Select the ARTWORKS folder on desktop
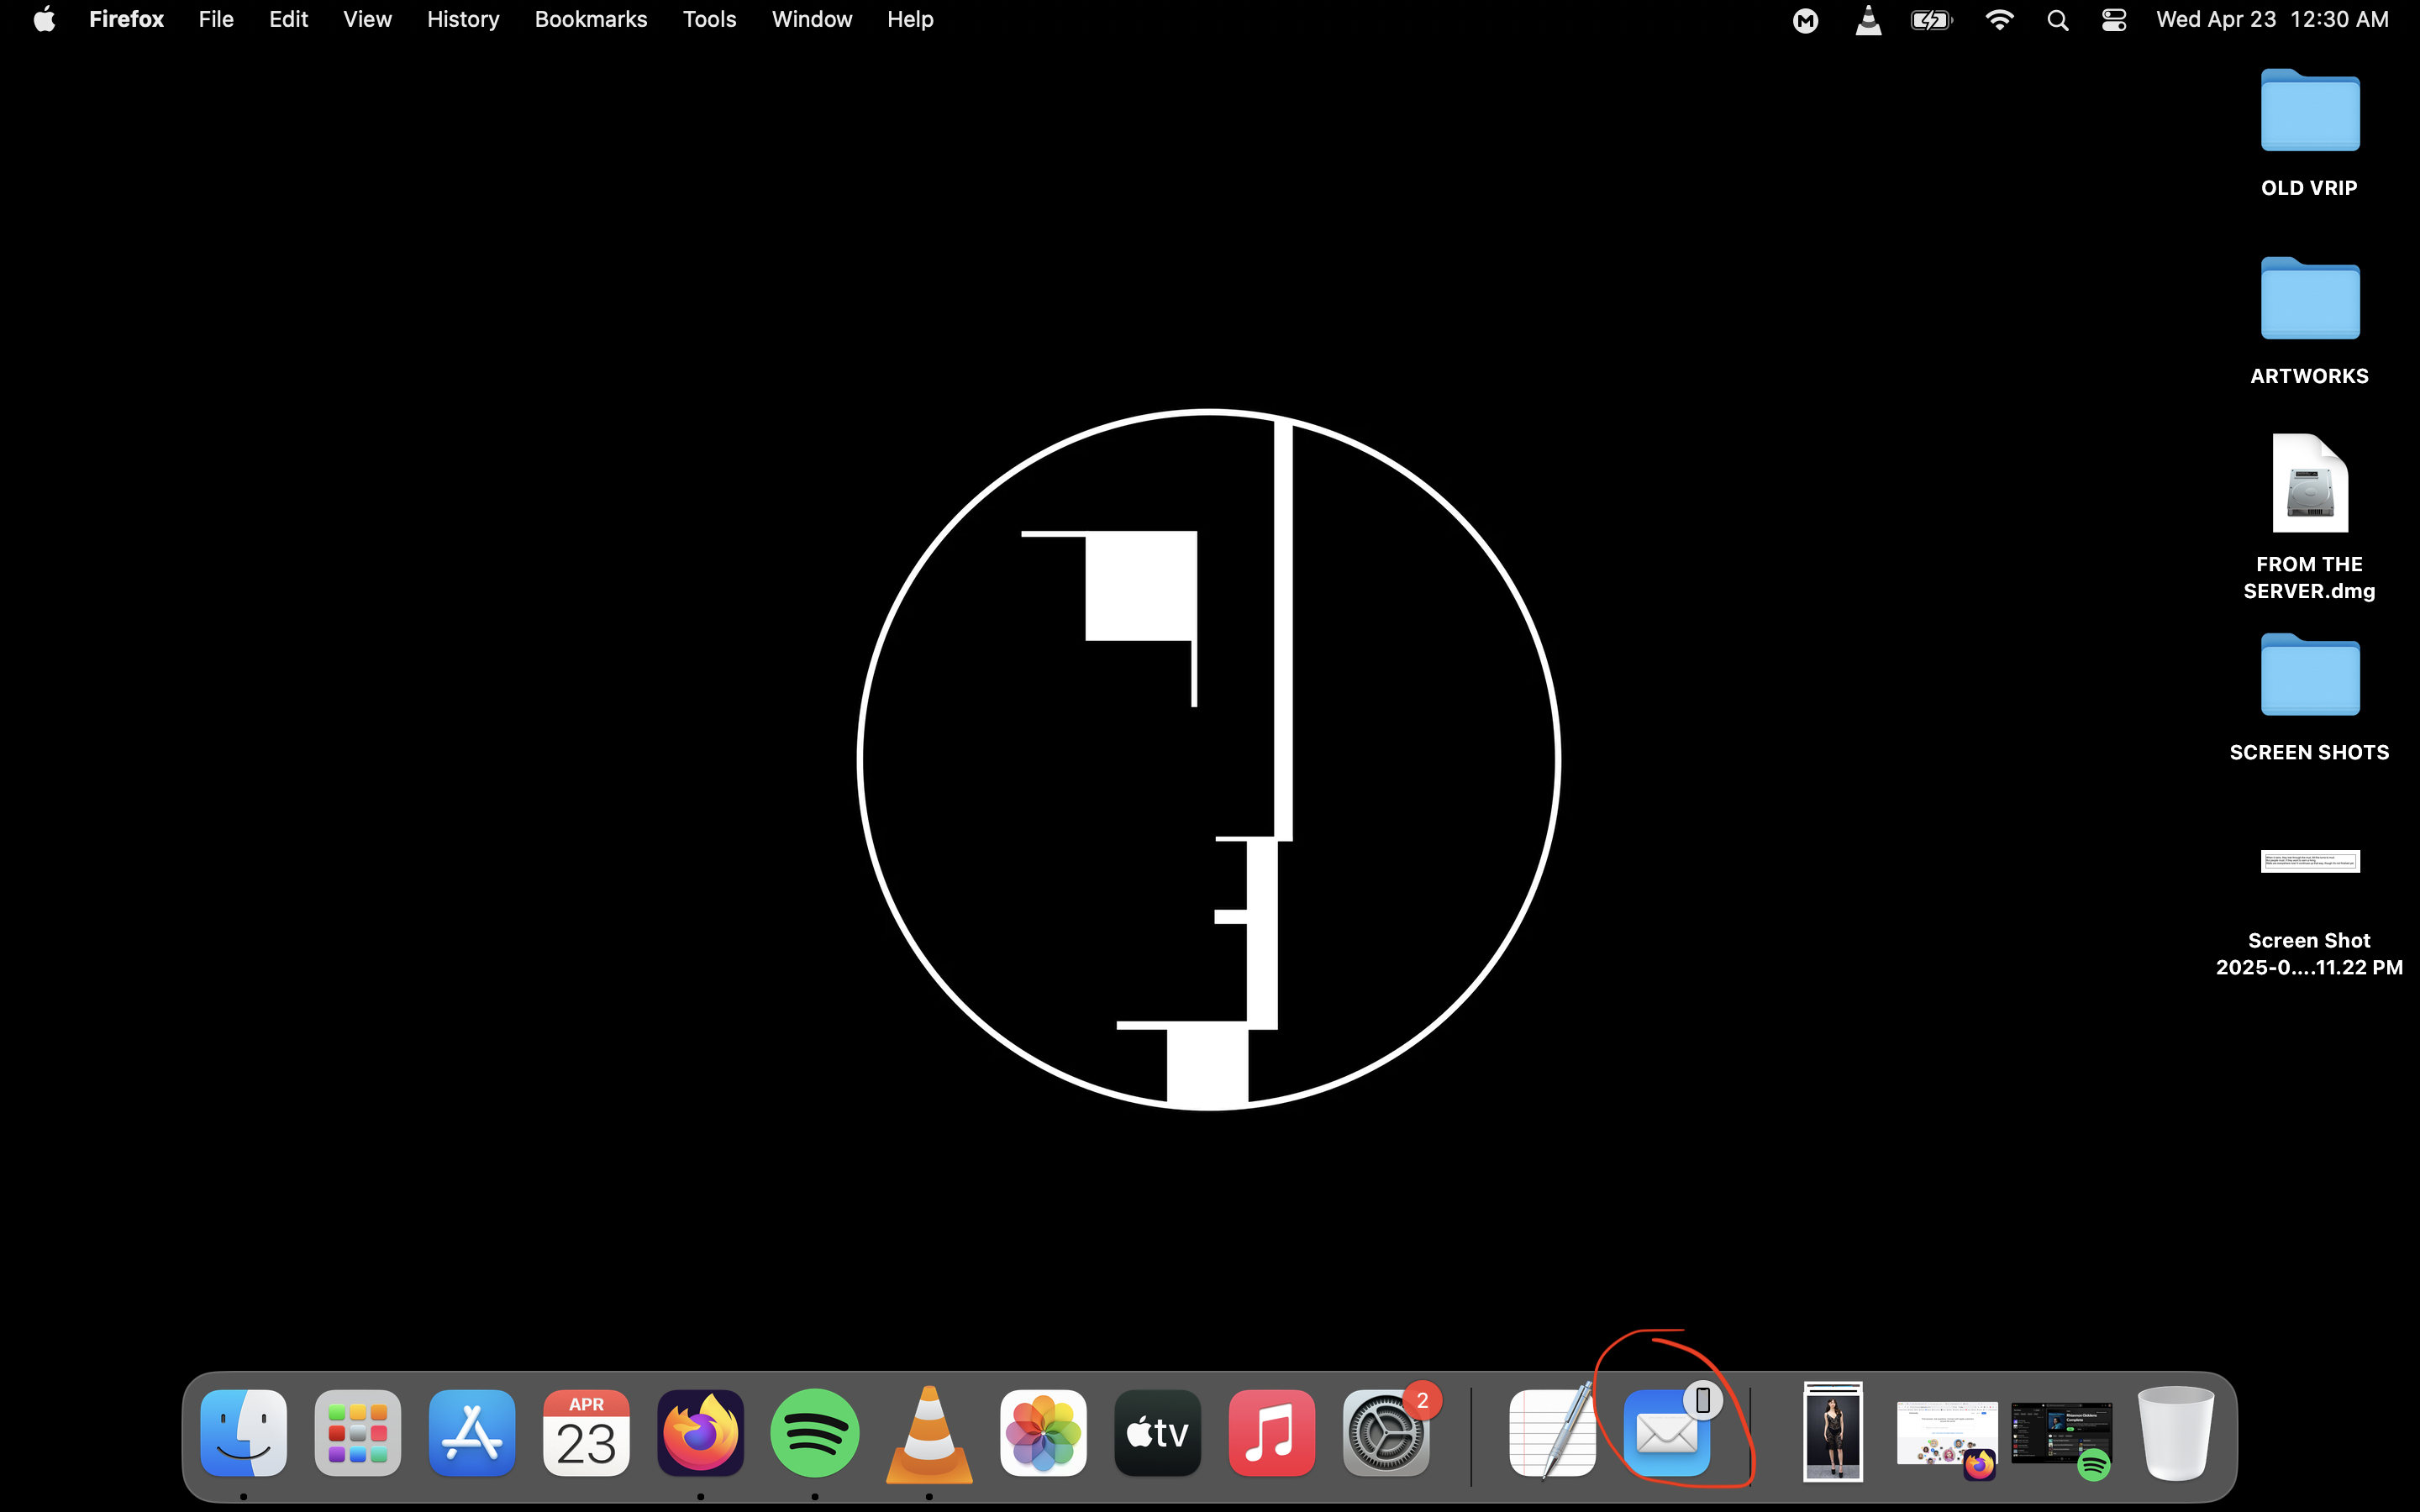This screenshot has width=2420, height=1512. coord(2309,300)
